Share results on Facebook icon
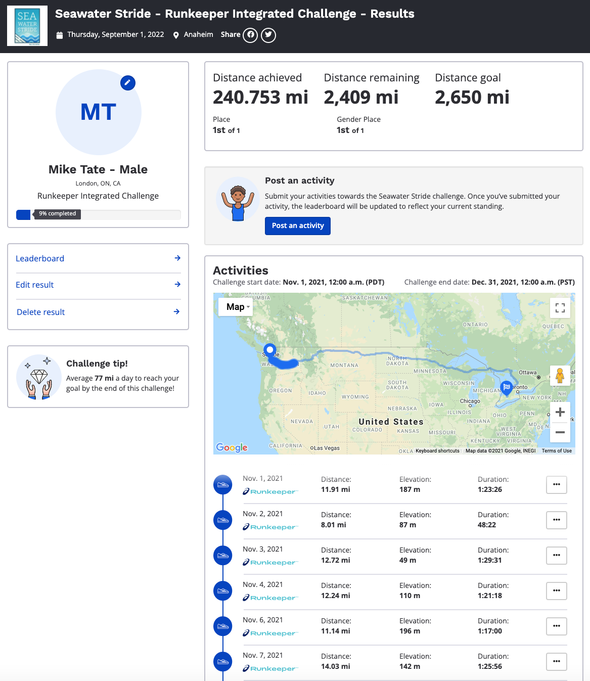Screen dimensions: 590x681 (250, 35)
